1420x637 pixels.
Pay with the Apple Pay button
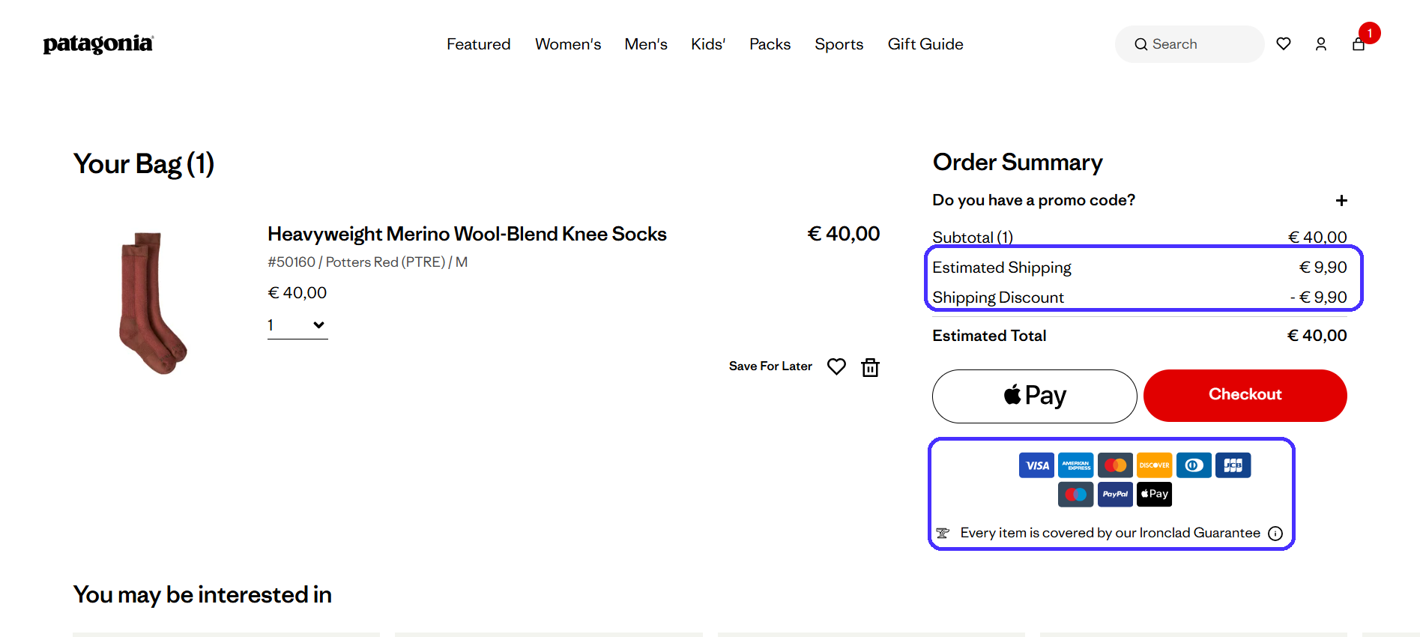coord(1034,396)
